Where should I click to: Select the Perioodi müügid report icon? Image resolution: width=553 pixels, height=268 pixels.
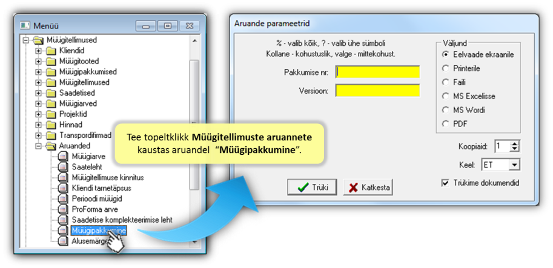[63, 199]
